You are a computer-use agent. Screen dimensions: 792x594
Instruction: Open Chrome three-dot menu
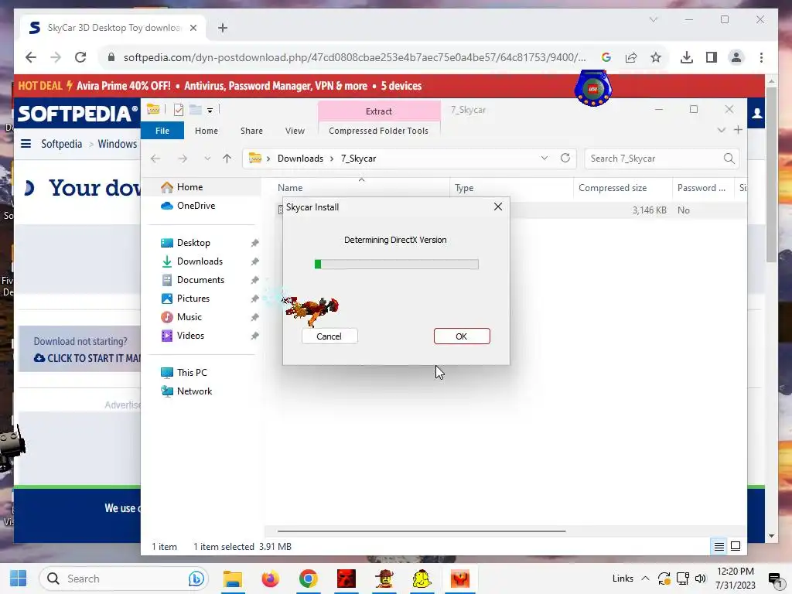[761, 57]
